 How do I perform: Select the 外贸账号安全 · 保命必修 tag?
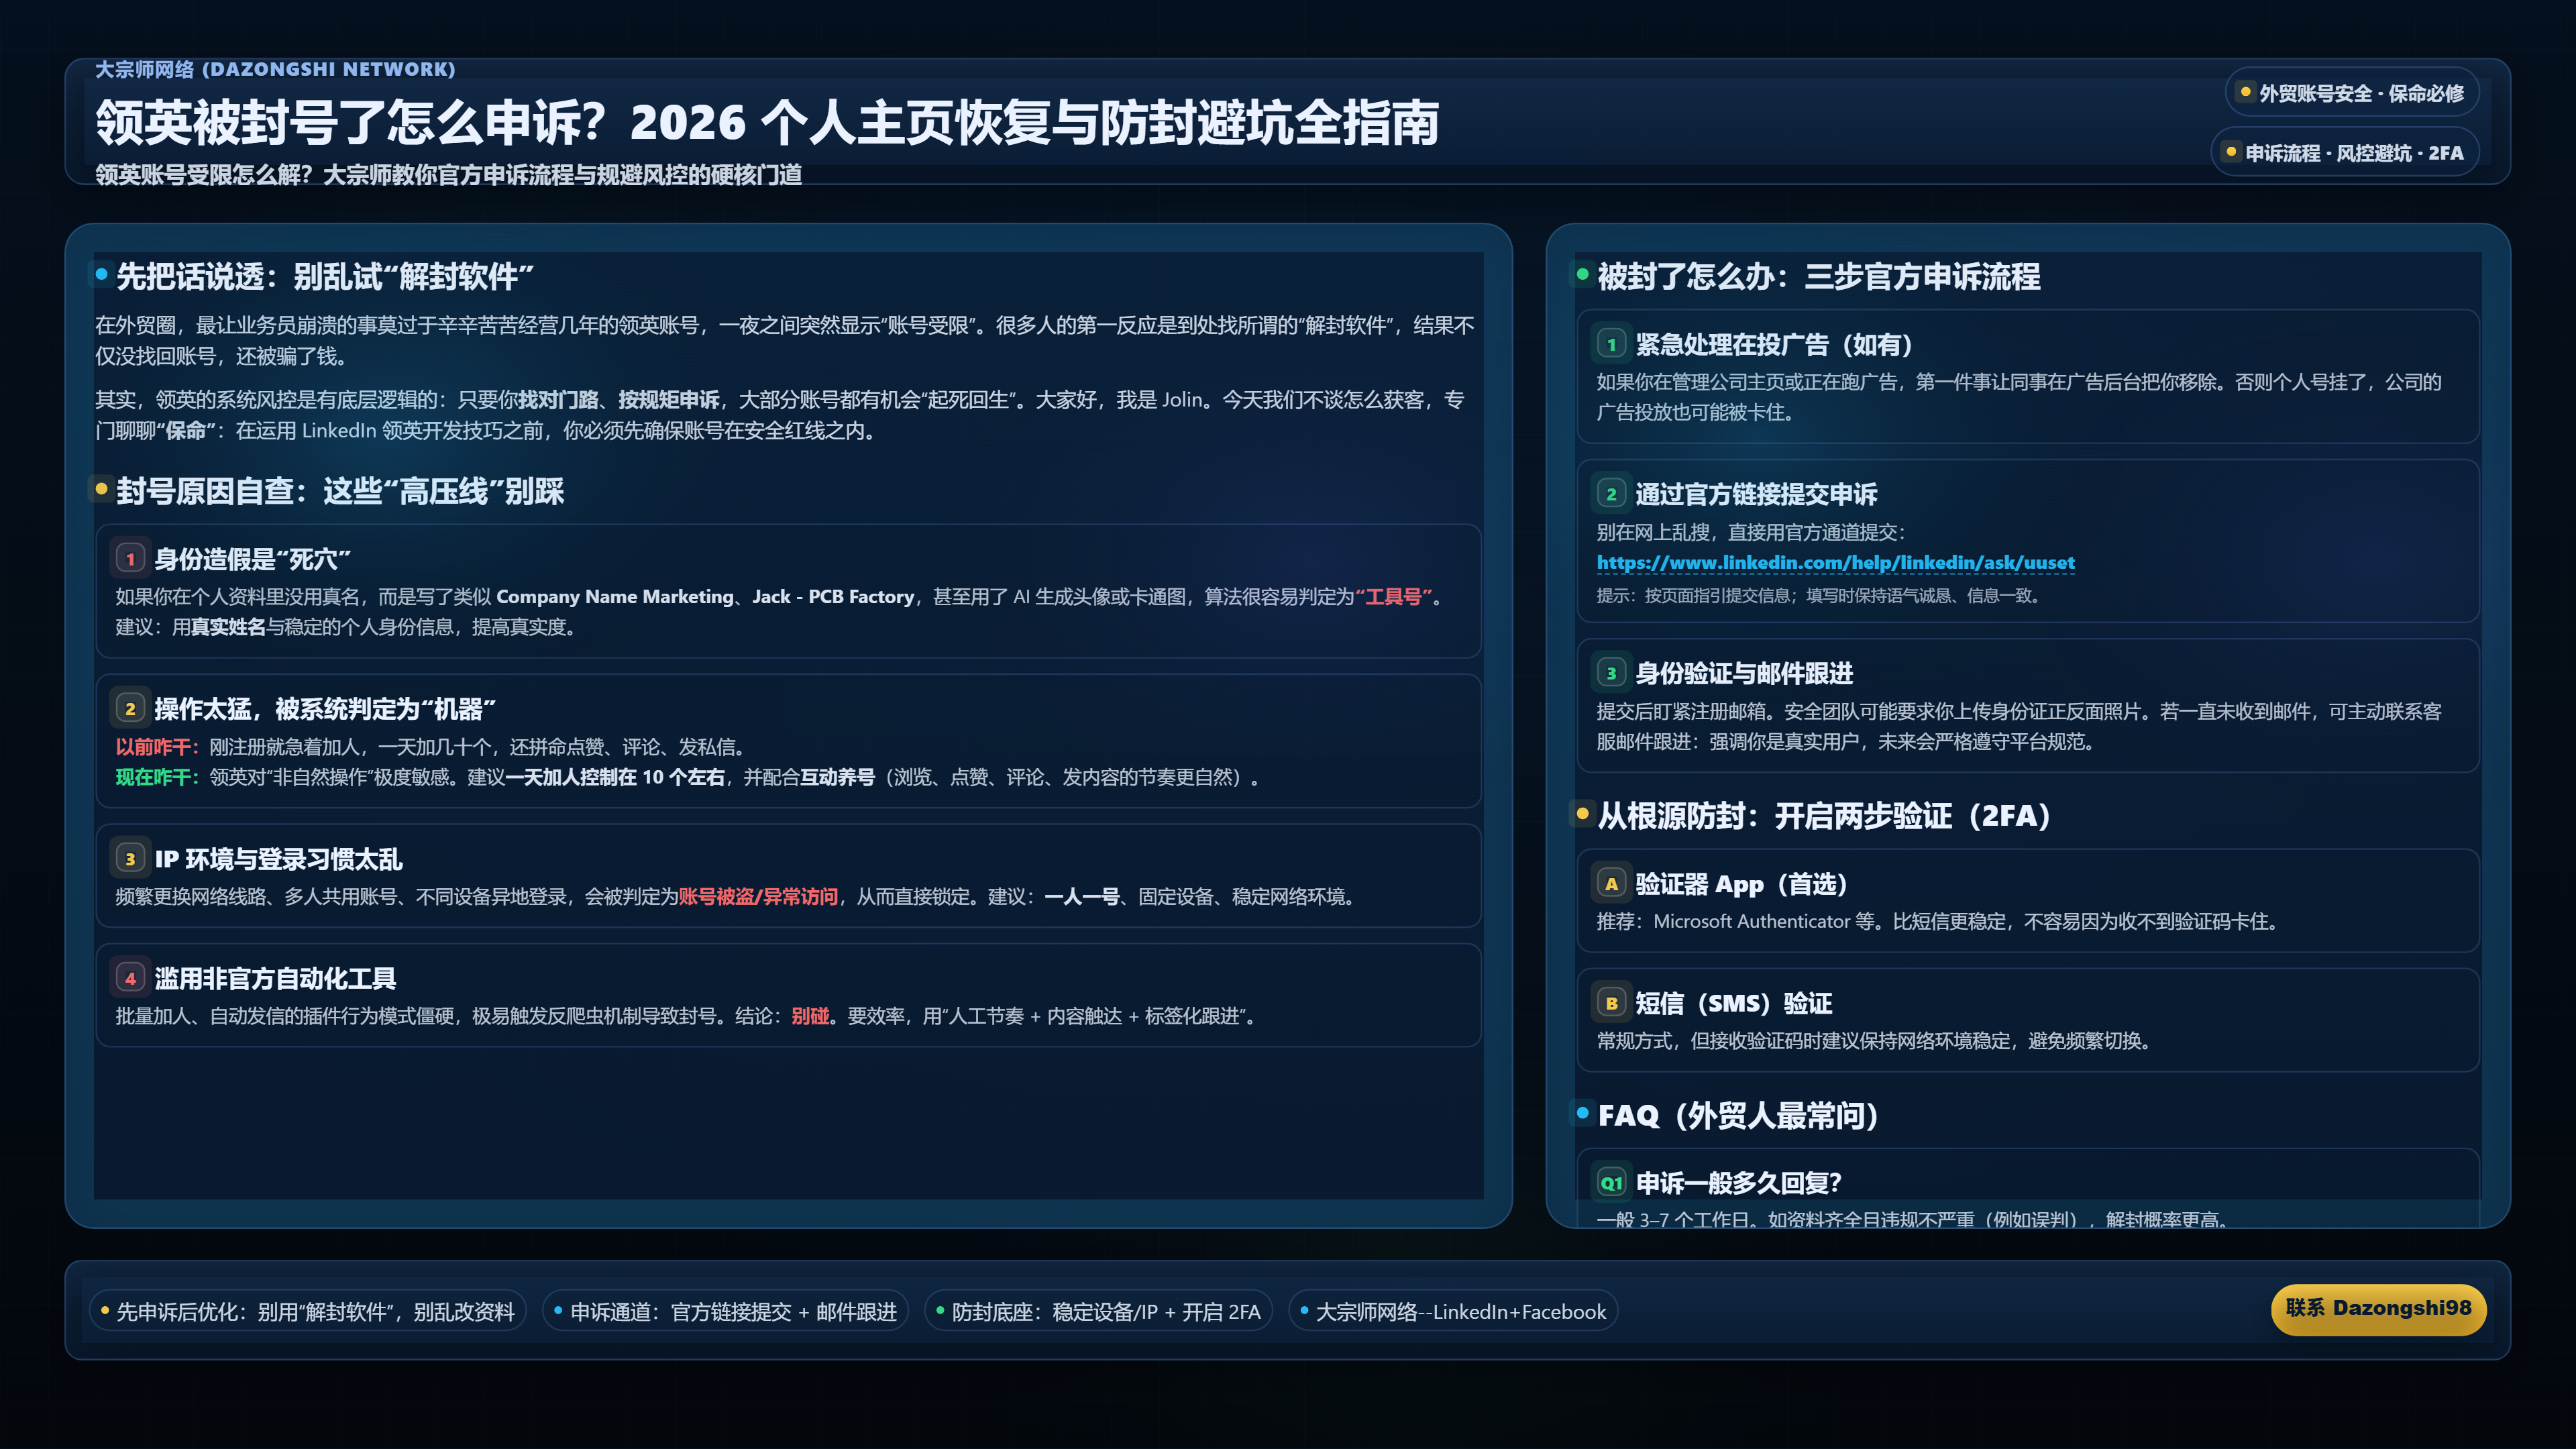[2351, 93]
